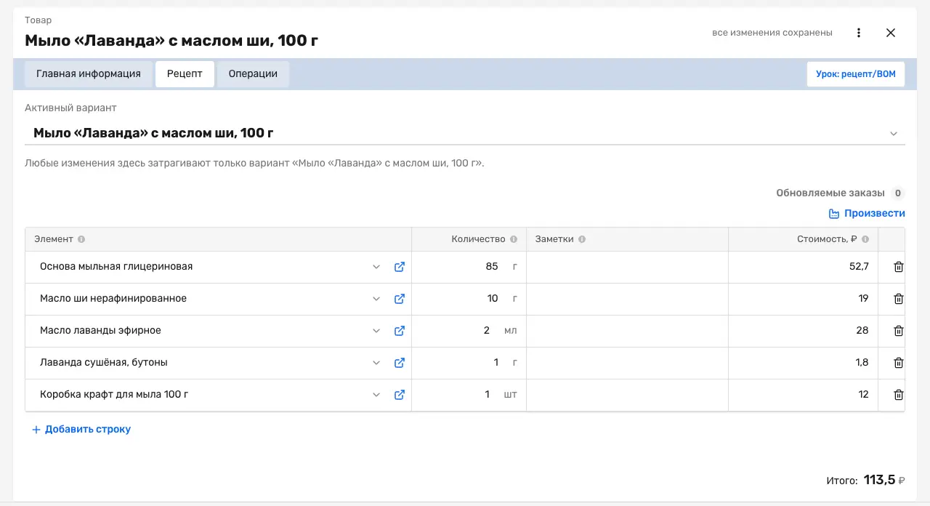Screen dimensions: 930x506
Task: Expand the Масло ши нерафинированное element dropdown
Action: pos(376,299)
